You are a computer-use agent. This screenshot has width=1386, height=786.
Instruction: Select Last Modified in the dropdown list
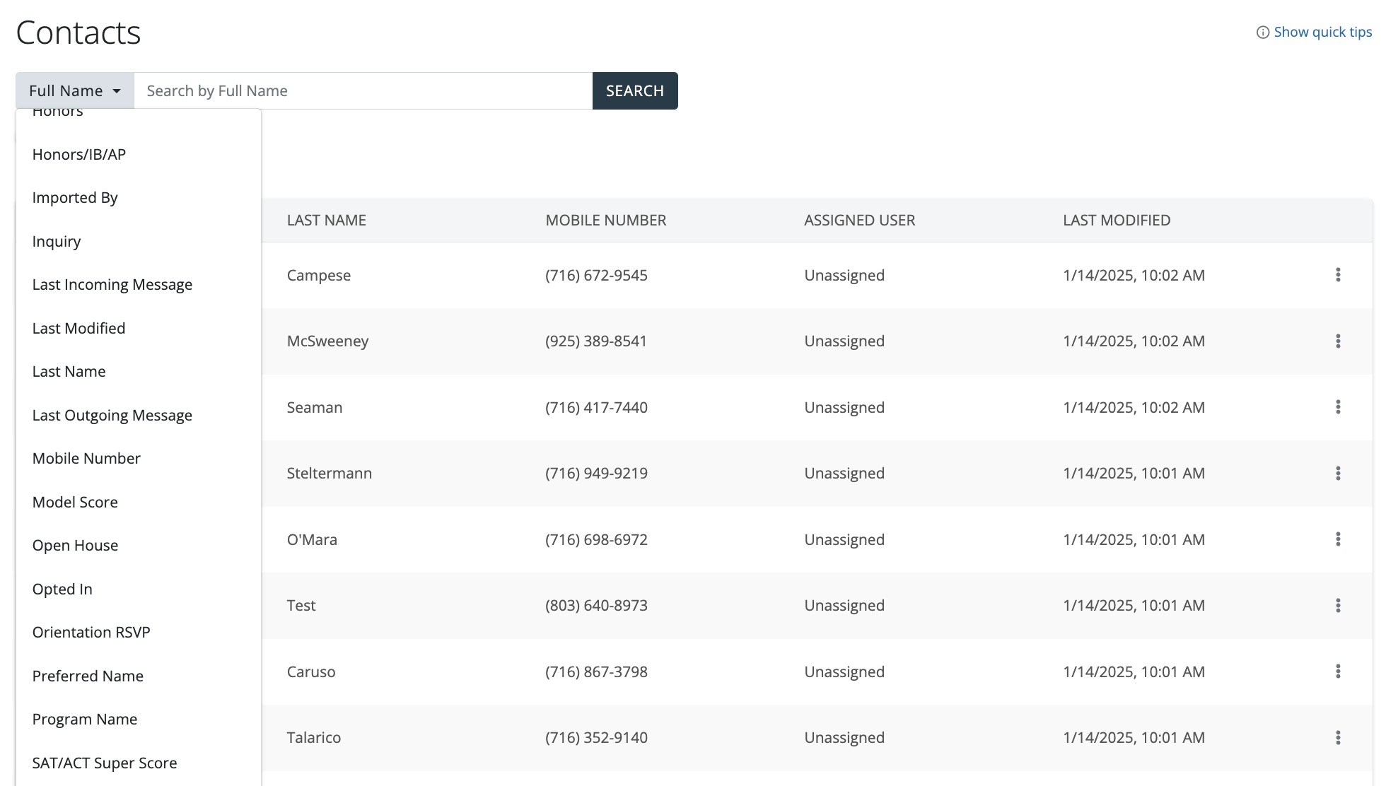click(78, 328)
